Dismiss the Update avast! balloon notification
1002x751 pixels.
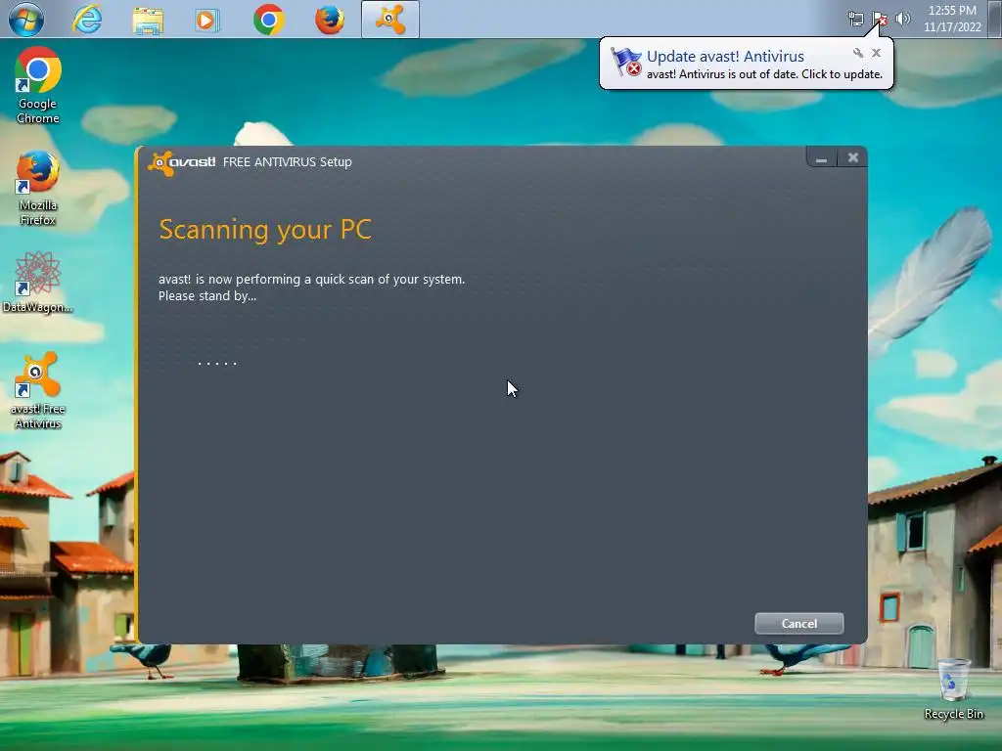(876, 53)
